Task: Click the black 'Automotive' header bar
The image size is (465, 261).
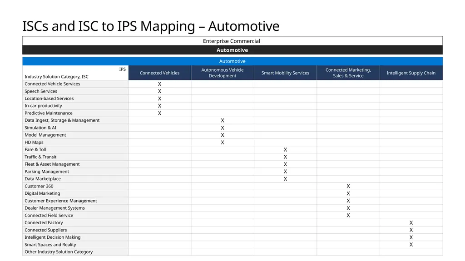Action: click(232, 50)
